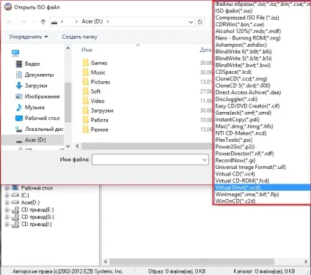This screenshot has height=275, width=311.
Task: Refresh the folder view
Action: pyautogui.click(x=200, y=22)
